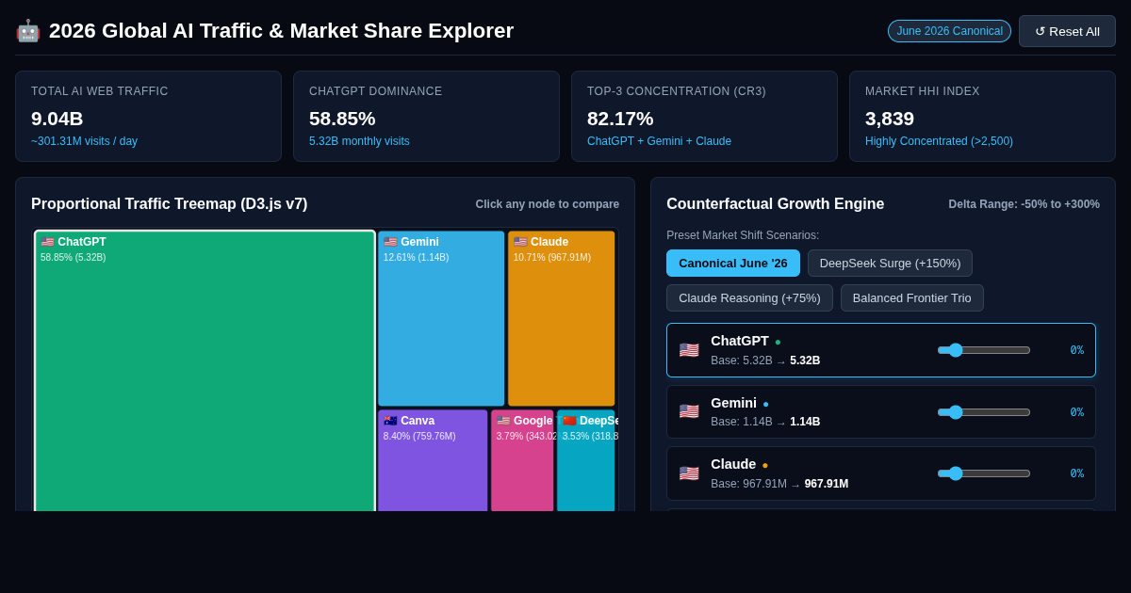Image resolution: width=1131 pixels, height=593 pixels.
Task: Click the flag on Google treemap tile
Action: point(503,421)
